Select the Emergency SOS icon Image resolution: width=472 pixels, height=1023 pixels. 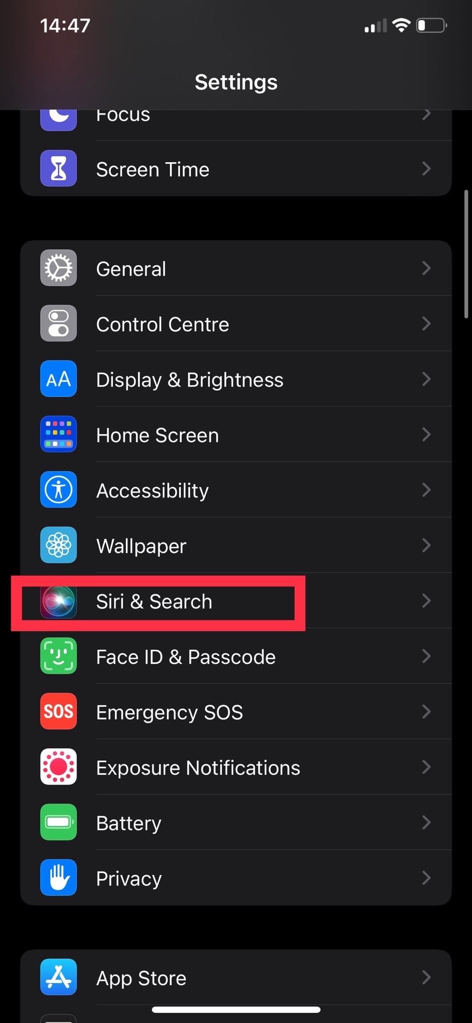pos(58,711)
